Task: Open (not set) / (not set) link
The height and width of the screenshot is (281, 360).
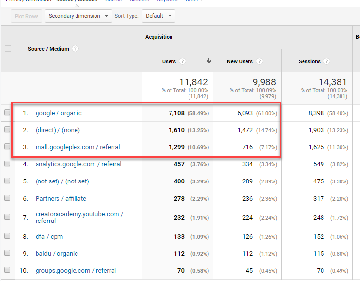Action: pyautogui.click(x=62, y=181)
